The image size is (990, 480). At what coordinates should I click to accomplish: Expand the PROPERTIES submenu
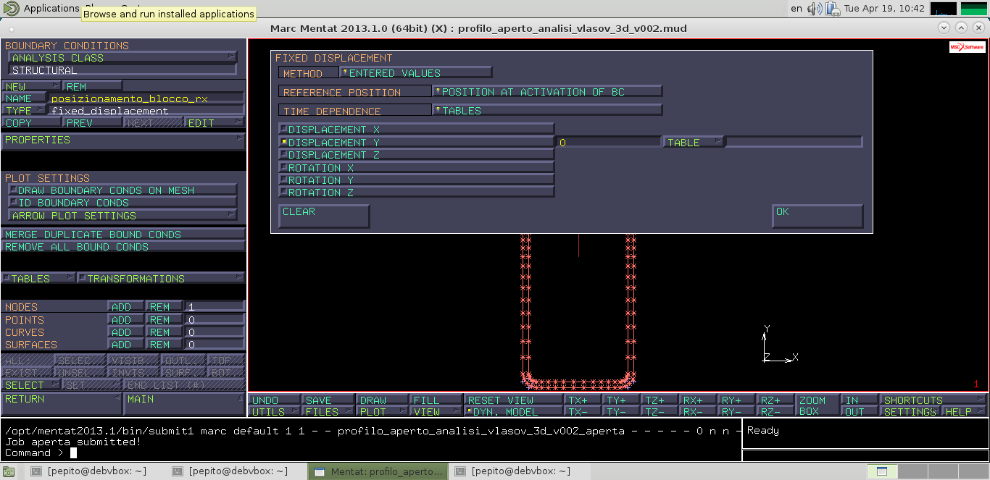tap(123, 140)
